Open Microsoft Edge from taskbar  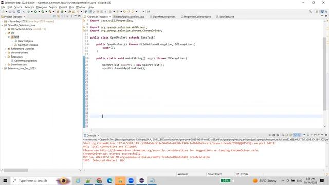(109, 180)
